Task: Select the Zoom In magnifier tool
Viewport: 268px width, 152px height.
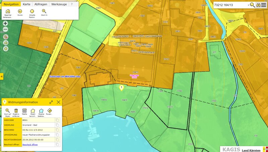Action: pos(44,11)
